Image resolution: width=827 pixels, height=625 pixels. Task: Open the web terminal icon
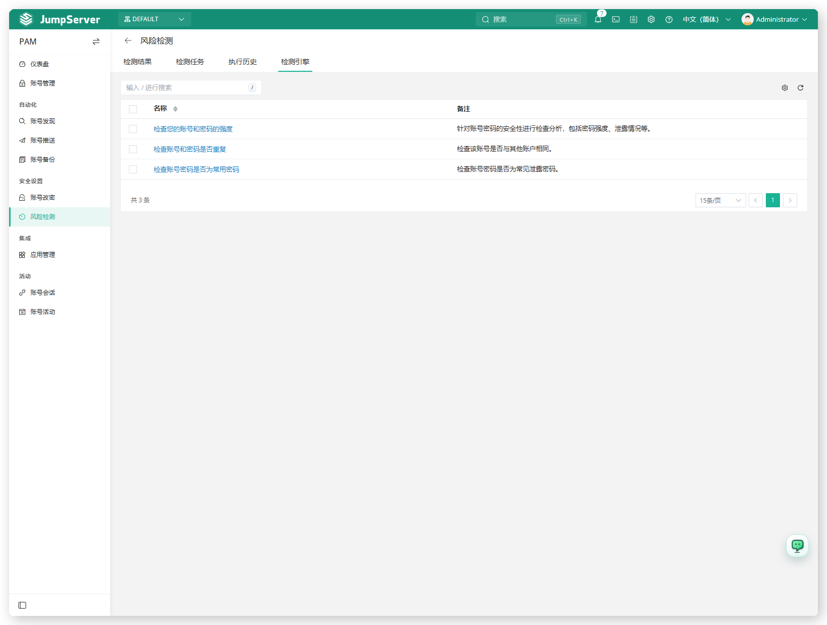tap(616, 19)
